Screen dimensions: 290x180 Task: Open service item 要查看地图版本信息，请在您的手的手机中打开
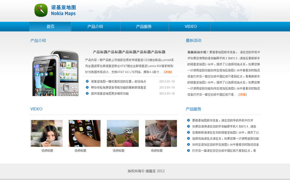tap(222, 120)
